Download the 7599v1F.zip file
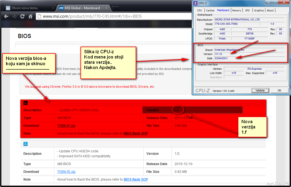291x187 pixels. click(x=66, y=126)
